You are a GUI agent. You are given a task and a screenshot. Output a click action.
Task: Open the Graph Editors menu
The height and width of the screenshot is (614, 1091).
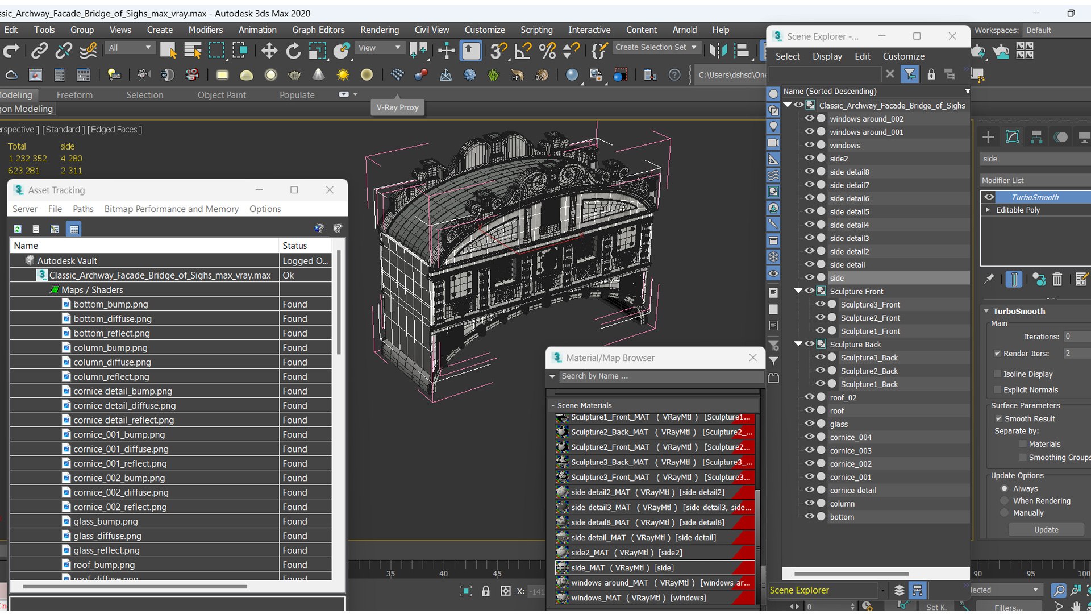point(318,30)
